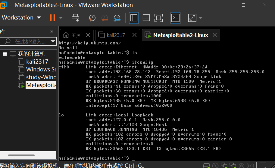275x168 pixels.
Task: Click the HWaddr 00:0c:29:2a:37:2d text
Action: click(175, 67)
